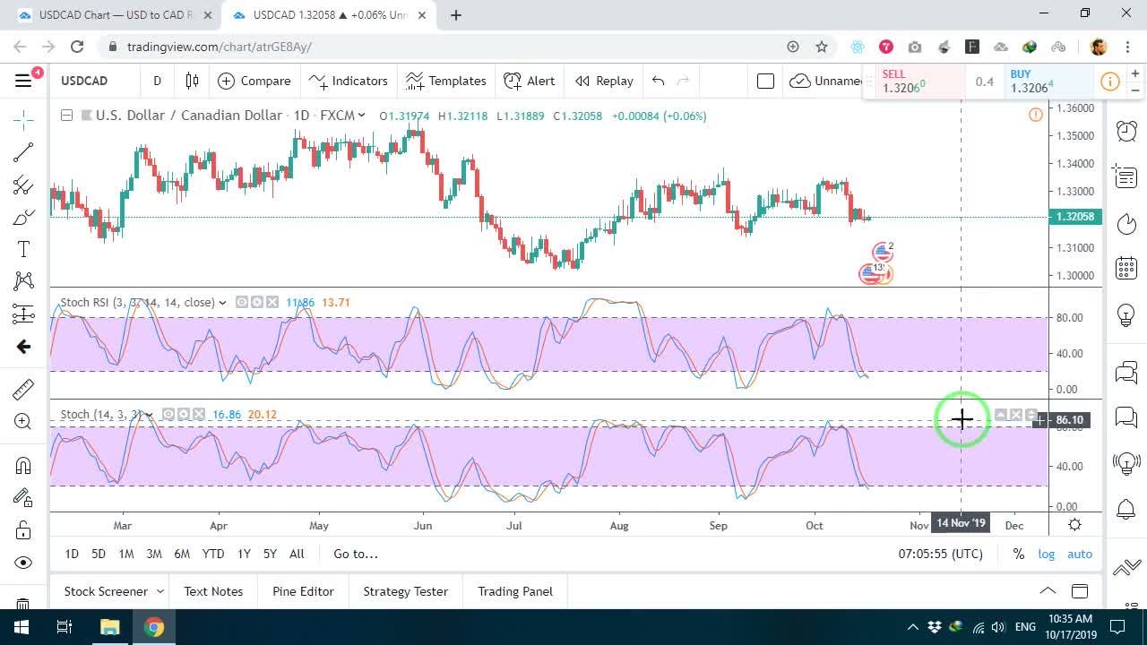The image size is (1147, 645).
Task: Start bar Replay mode
Action: pyautogui.click(x=604, y=81)
